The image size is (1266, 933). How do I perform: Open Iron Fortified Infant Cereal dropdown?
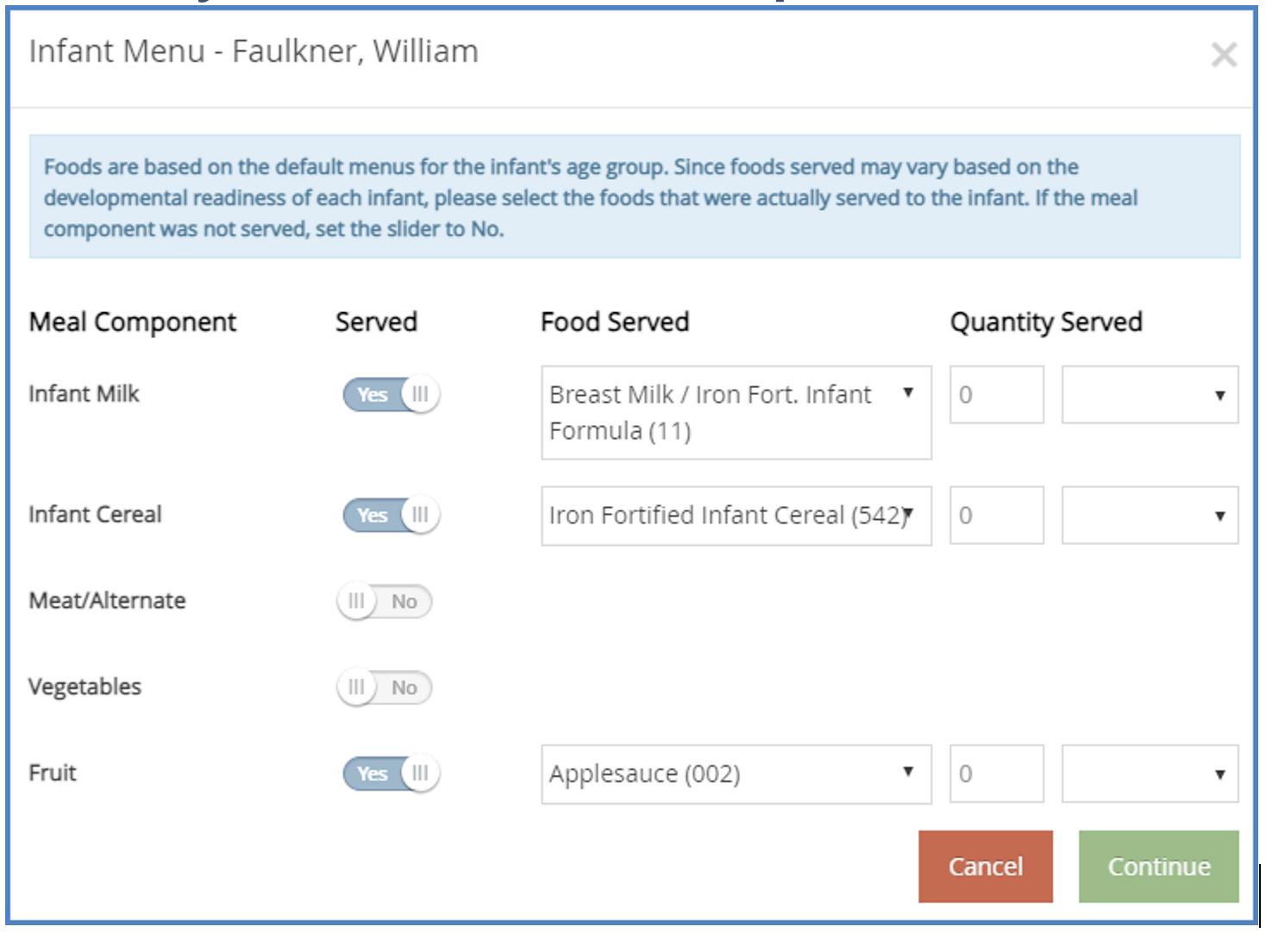(x=736, y=516)
